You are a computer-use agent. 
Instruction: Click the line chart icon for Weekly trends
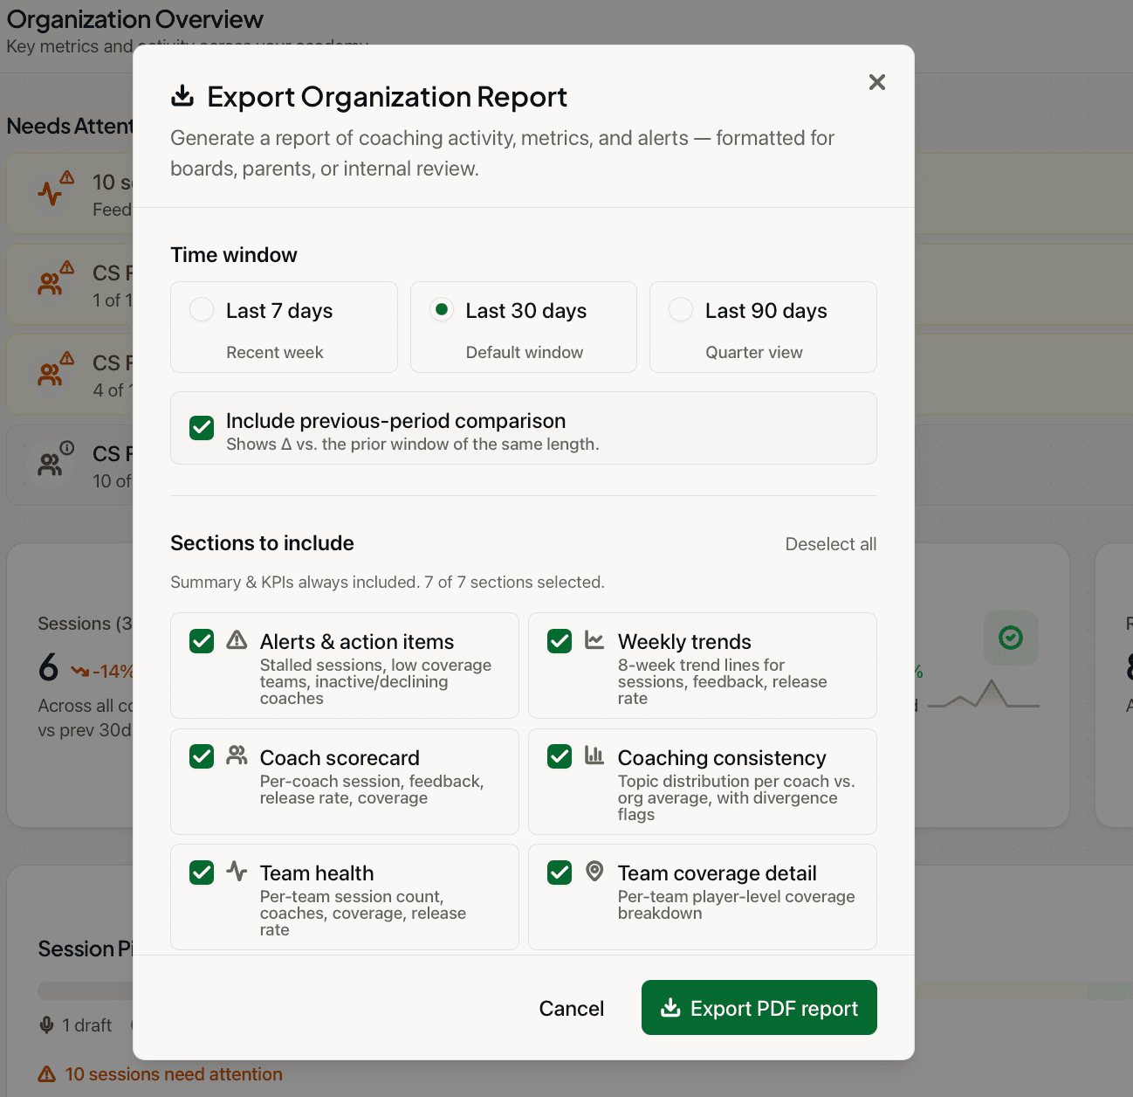tap(594, 640)
